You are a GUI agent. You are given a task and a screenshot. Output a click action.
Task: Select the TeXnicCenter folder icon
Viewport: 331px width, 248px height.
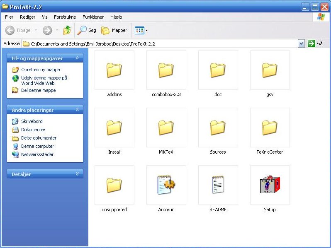(x=270, y=128)
